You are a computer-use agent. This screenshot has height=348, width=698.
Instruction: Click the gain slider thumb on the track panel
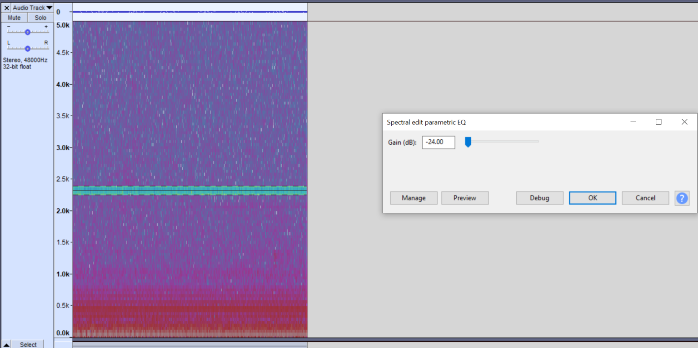[x=28, y=31]
